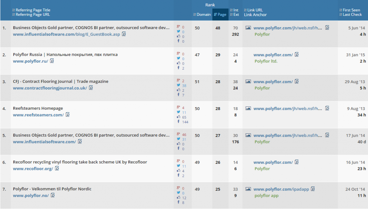Click the magnifier icon beside www.influentialsoftware.com/blog/E_GuestBook.asp
368x209 pixels.
(124, 34)
